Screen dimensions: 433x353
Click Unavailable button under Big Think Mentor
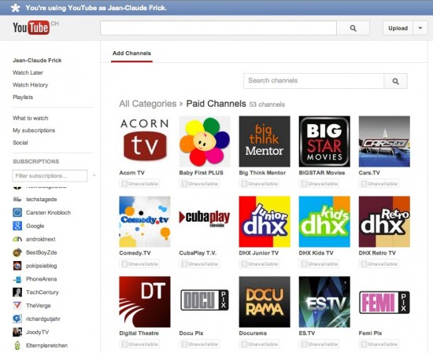click(259, 184)
